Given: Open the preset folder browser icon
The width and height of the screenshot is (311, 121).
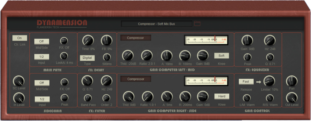Looking at the screenshot, I should pyautogui.click(x=197, y=24).
